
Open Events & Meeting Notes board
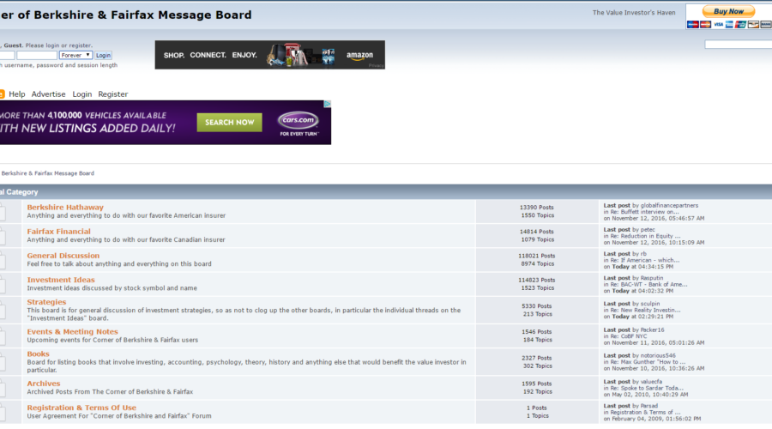[72, 331]
